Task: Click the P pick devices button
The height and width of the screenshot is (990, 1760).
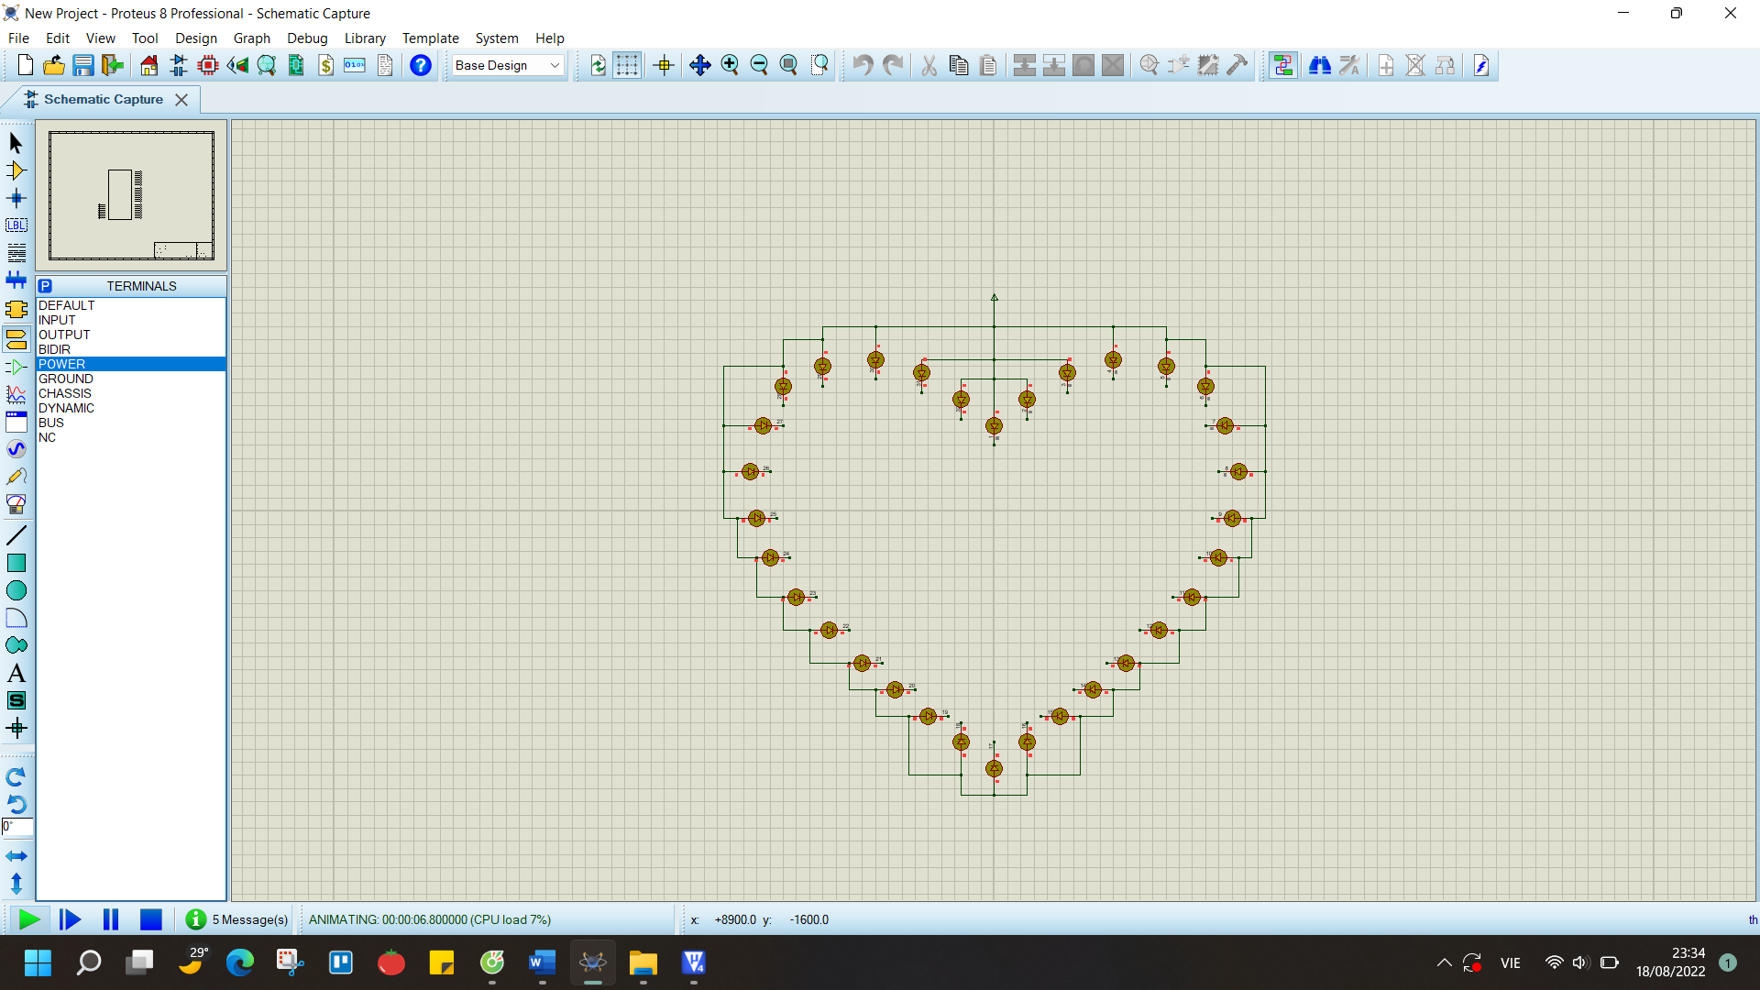Action: tap(45, 286)
